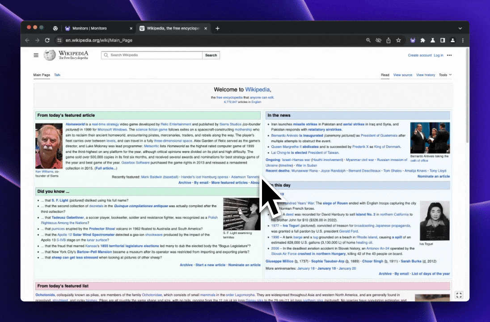Click the zoom magnifier icon in address bar
The height and width of the screenshot is (322, 490).
pyautogui.click(x=368, y=40)
